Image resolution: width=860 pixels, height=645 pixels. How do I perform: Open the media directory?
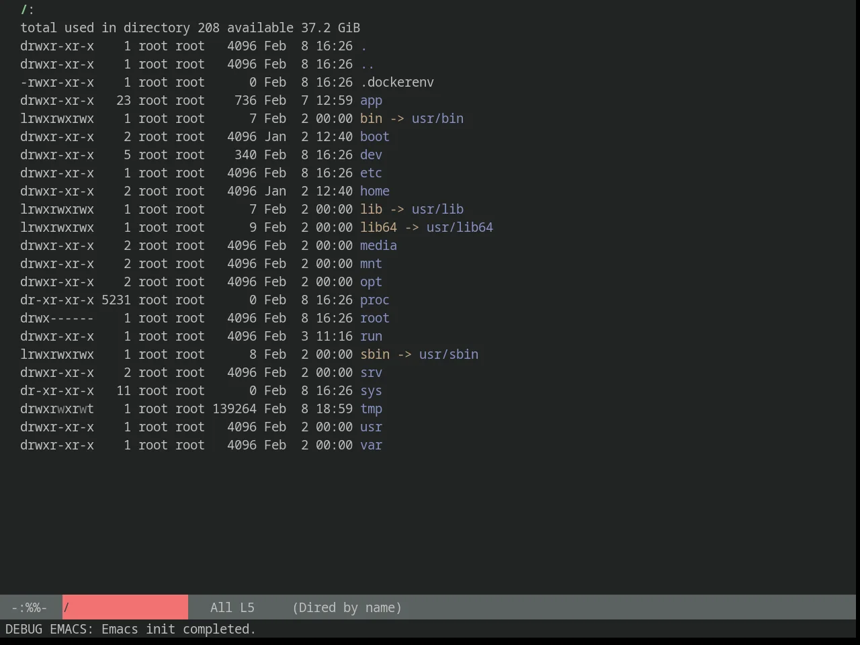[378, 246]
